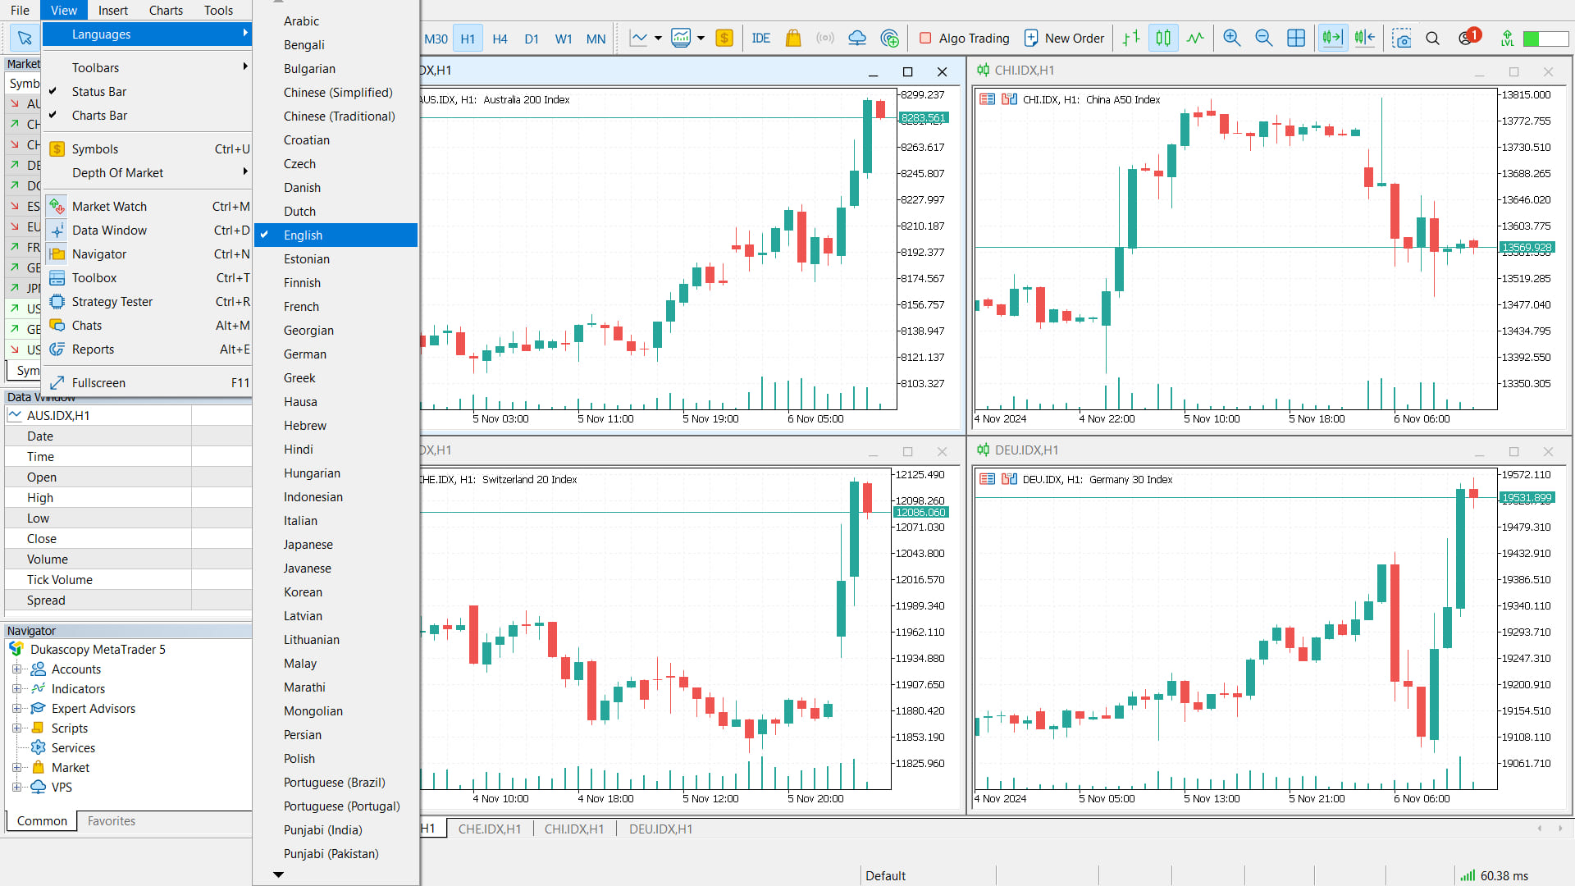Click the connection signal bars in status bar
Screen dimensions: 1575x886
pyautogui.click(x=1468, y=875)
